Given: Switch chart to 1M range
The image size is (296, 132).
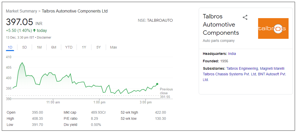Looking at the screenshot, I should (39, 47).
